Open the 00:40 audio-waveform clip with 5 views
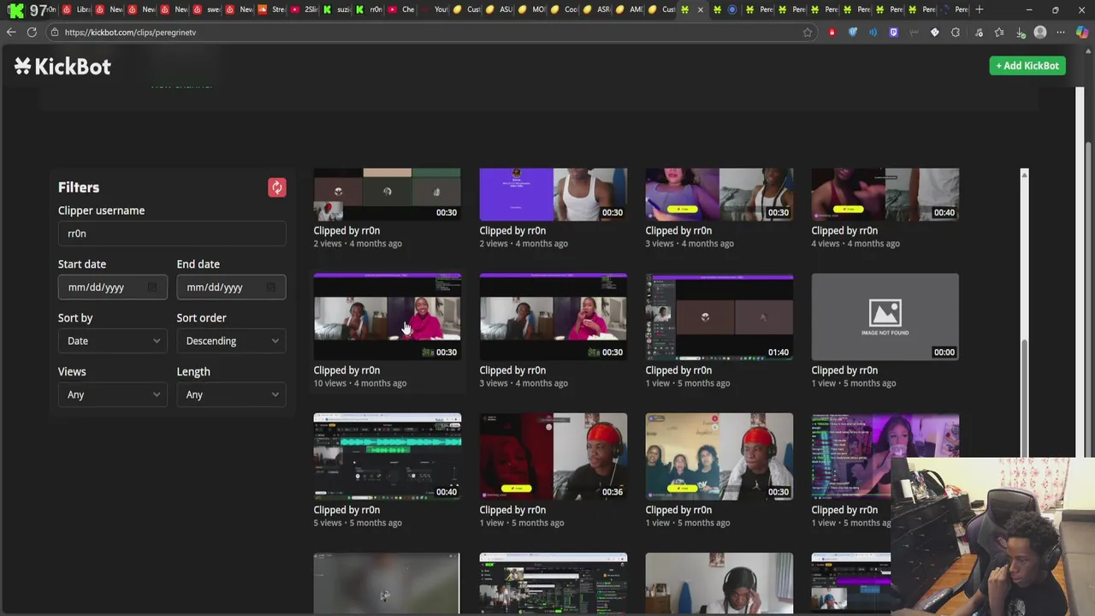 click(387, 456)
